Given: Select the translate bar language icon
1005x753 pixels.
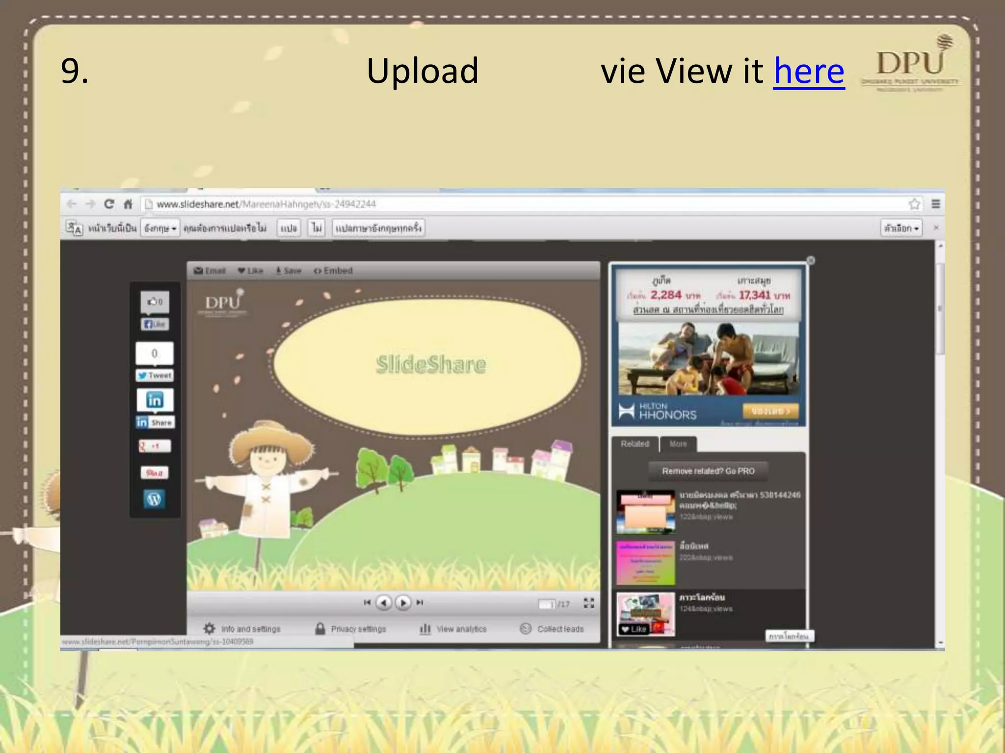Looking at the screenshot, I should tap(75, 228).
